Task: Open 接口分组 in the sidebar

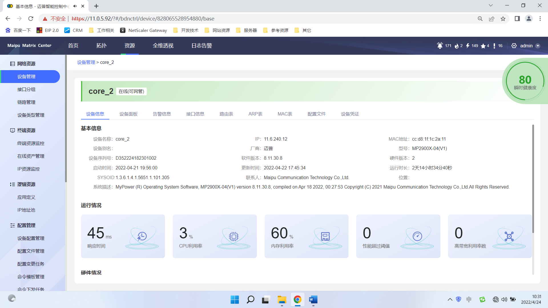Action: (x=26, y=89)
